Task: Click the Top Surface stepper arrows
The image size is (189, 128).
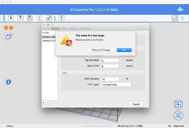Action: (122, 60)
